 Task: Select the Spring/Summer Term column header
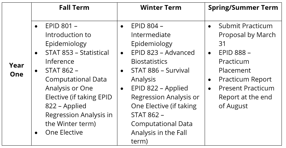pyautogui.click(x=243, y=8)
